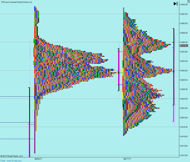Click the magenta value area bar at far right

point(173,85)
